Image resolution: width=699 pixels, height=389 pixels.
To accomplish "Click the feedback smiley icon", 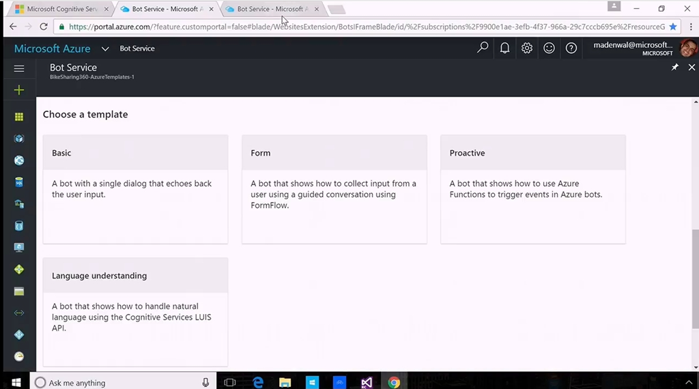I will tap(549, 48).
